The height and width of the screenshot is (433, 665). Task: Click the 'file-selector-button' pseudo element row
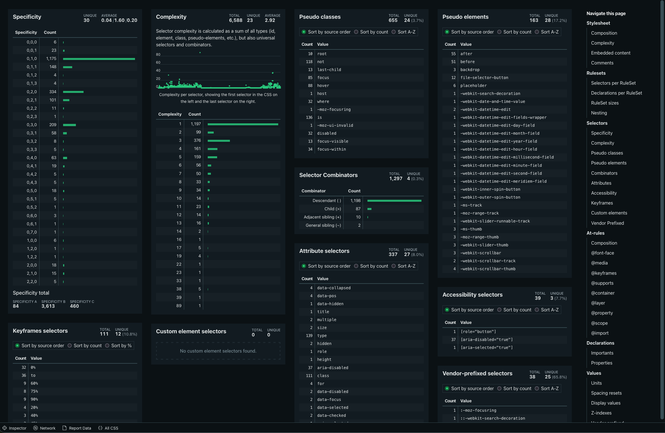(504, 78)
